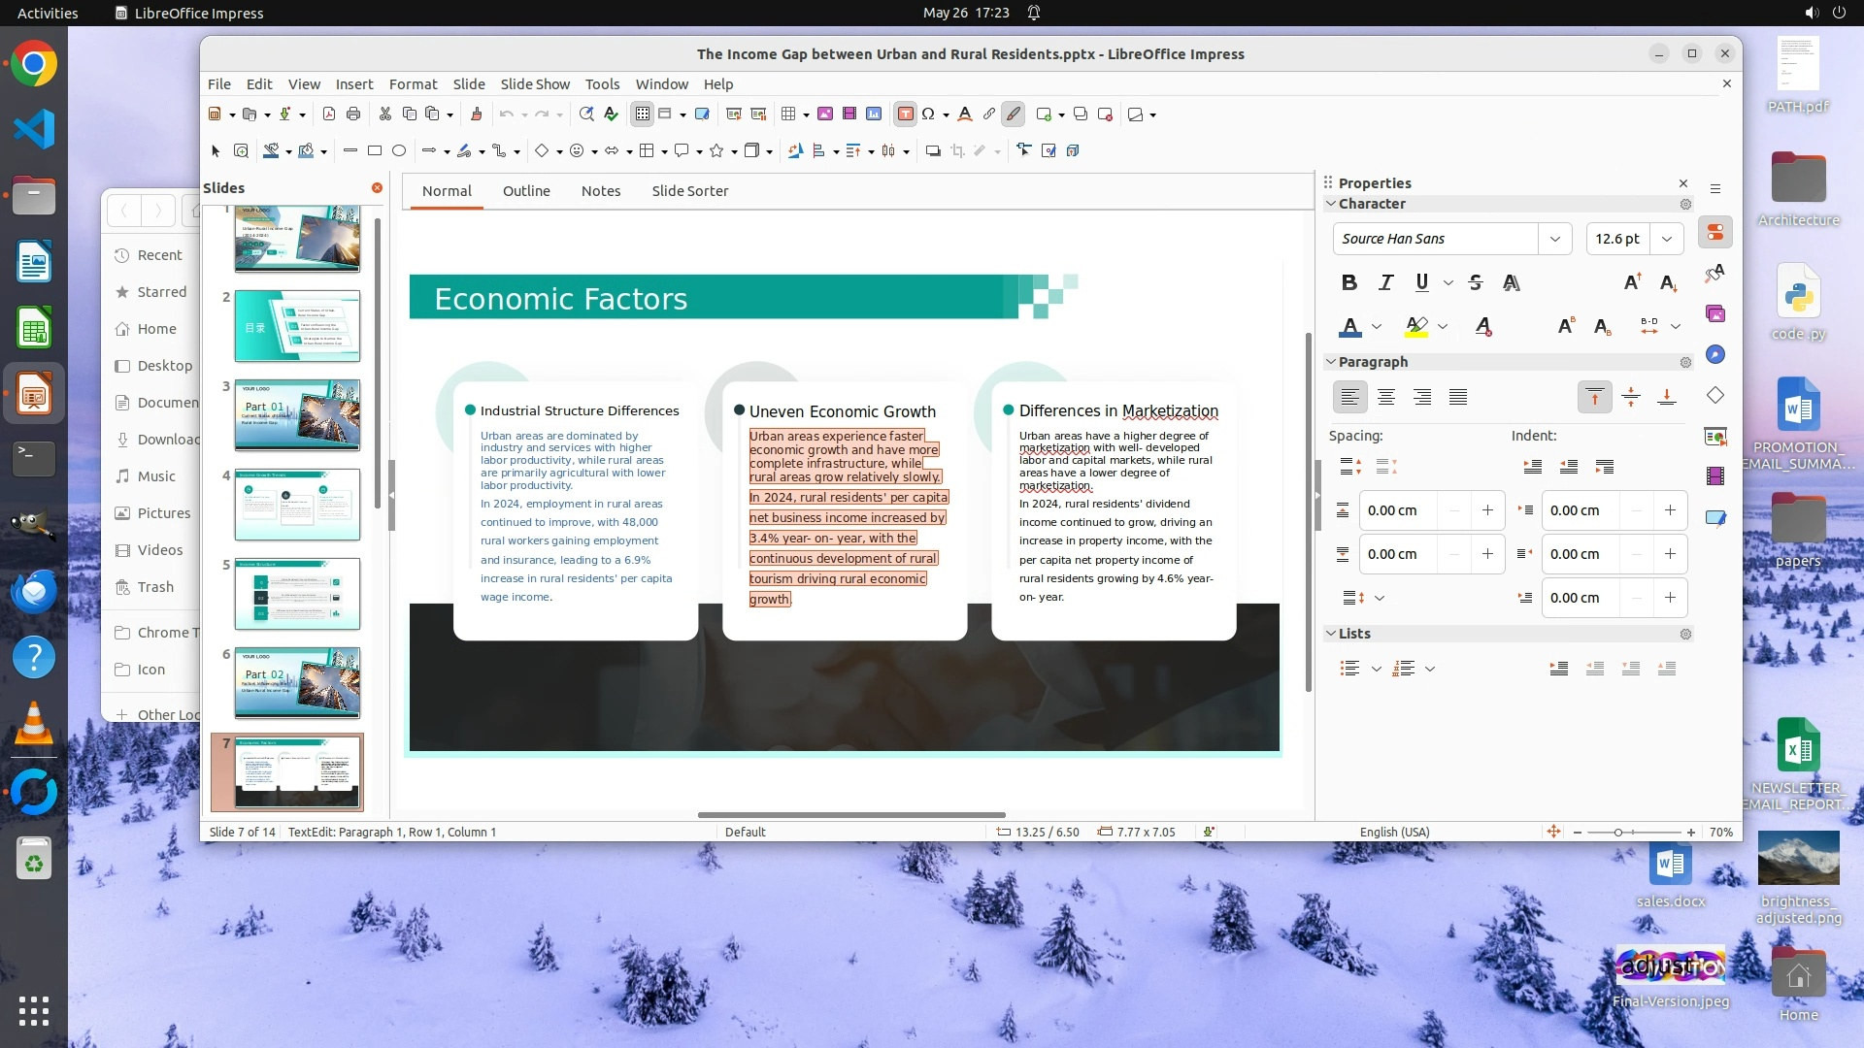Screen dimensions: 1864x1048
Task: Click the Strikethrough icon
Action: pos(1476,282)
